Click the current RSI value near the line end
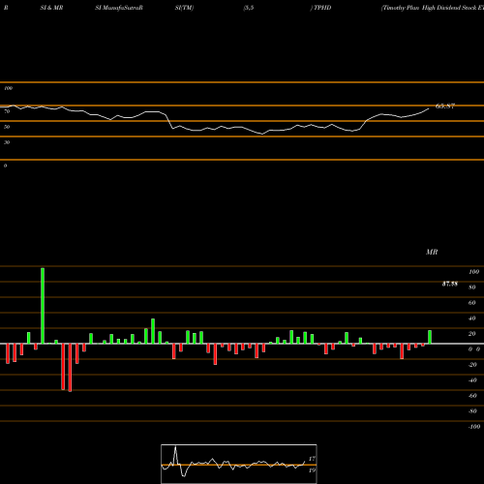The width and height of the screenshot is (484, 484). [445, 106]
